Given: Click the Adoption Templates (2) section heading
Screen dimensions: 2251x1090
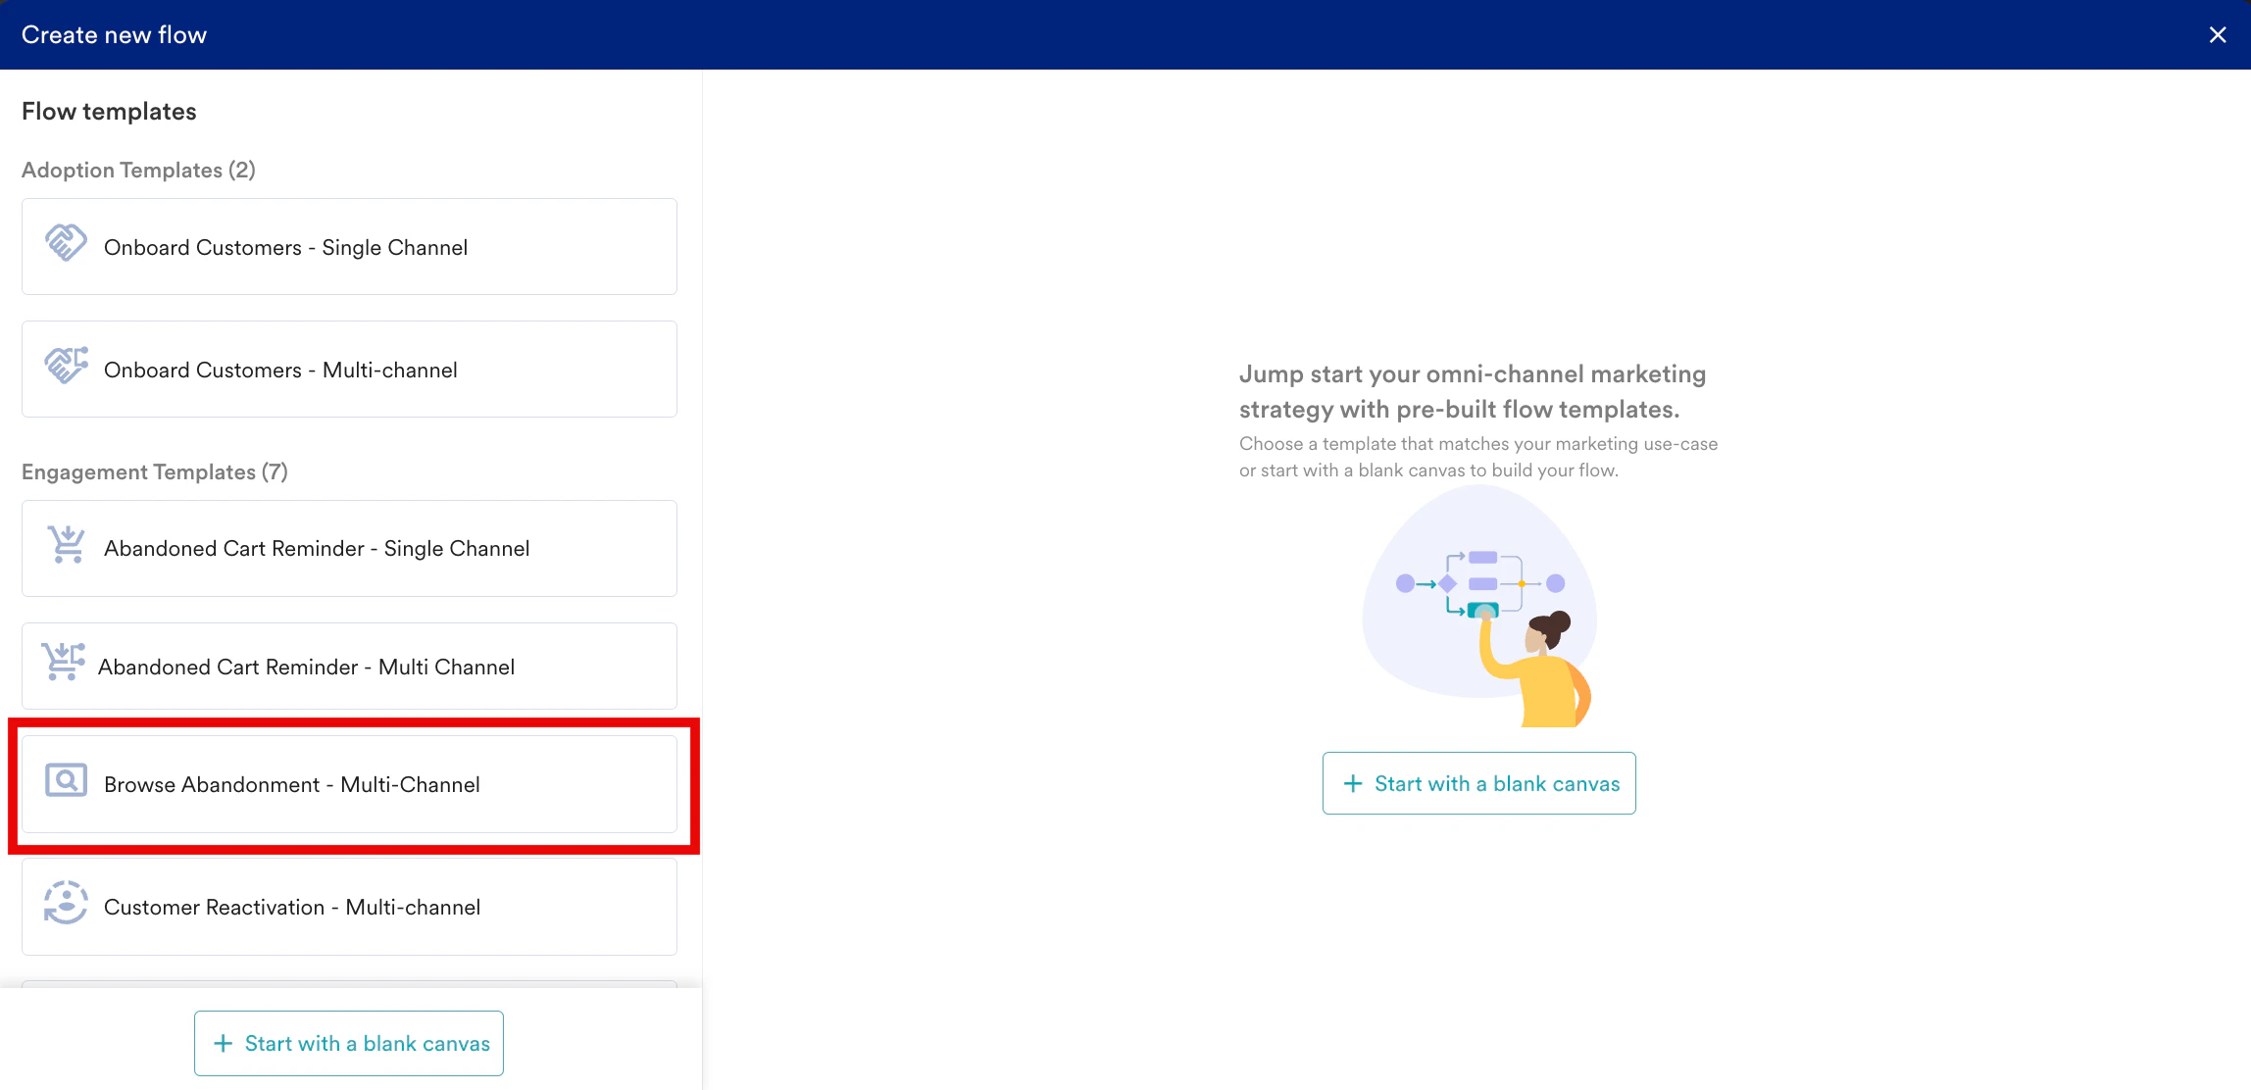Looking at the screenshot, I should 138,171.
